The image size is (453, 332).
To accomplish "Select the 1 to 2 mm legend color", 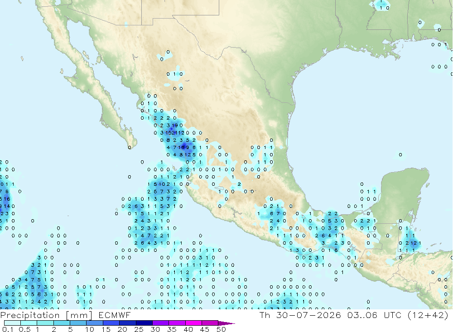I will point(45,323).
